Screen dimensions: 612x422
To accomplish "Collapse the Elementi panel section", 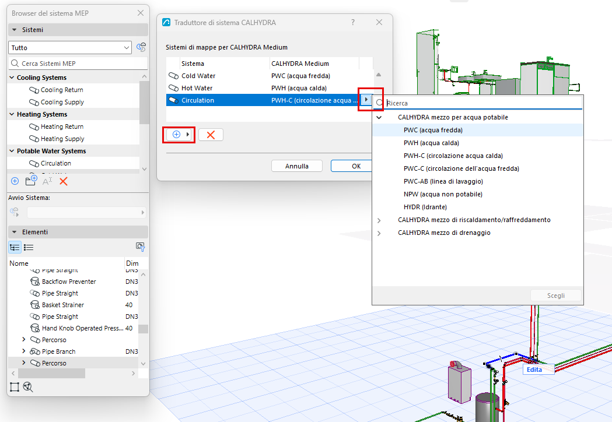I will [x=15, y=232].
